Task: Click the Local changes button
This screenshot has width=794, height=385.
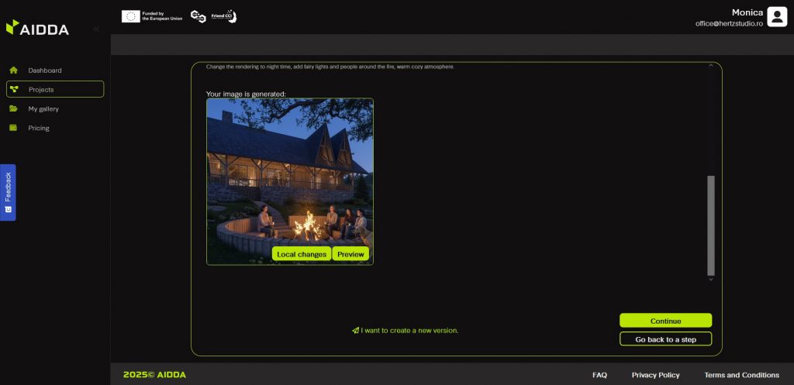Action: point(302,254)
